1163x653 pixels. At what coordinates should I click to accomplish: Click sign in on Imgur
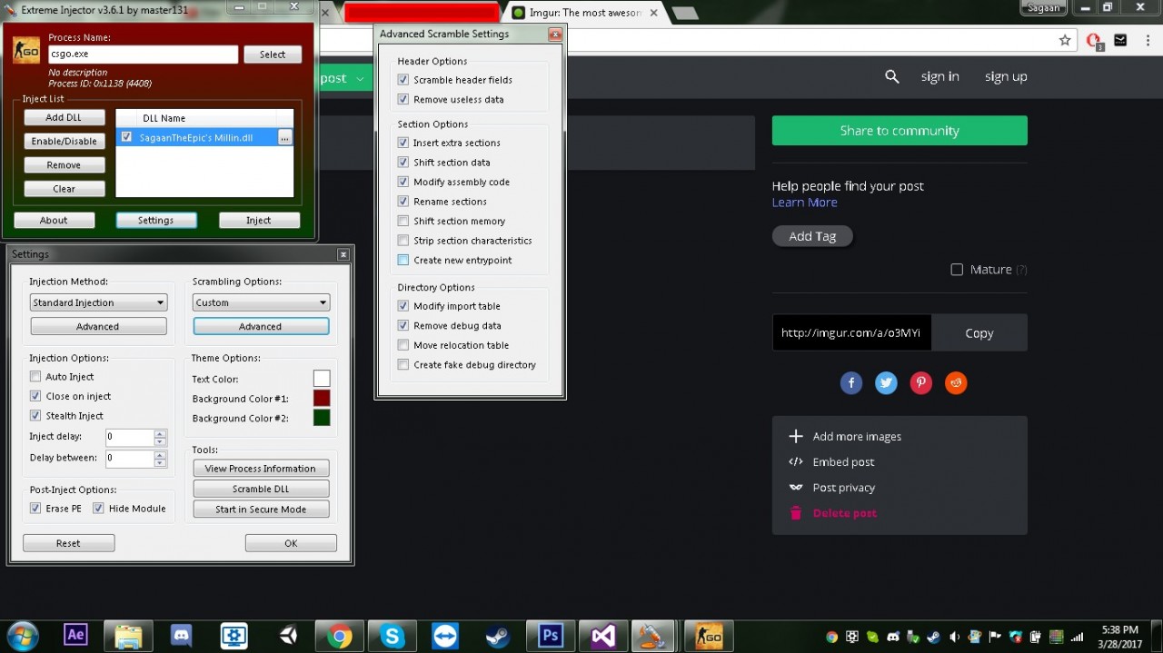tap(940, 77)
